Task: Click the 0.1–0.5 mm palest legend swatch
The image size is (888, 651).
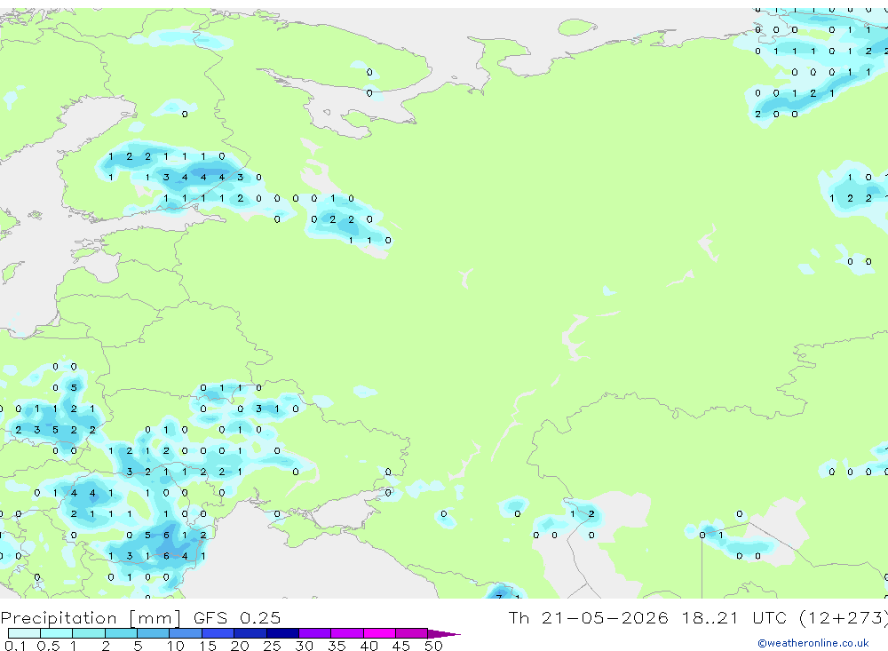Action: point(24,633)
